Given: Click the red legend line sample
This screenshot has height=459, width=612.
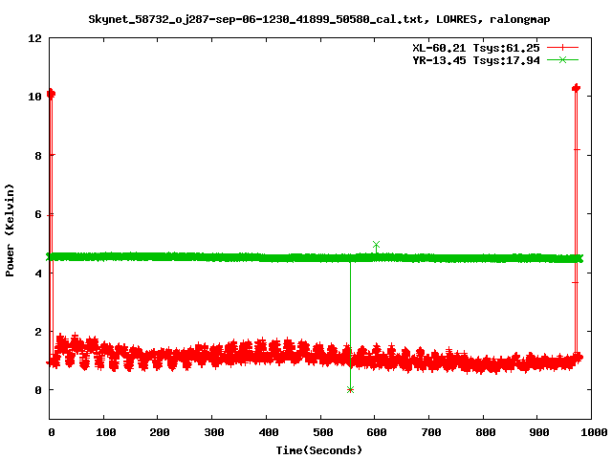Looking at the screenshot, I should click(x=562, y=48).
